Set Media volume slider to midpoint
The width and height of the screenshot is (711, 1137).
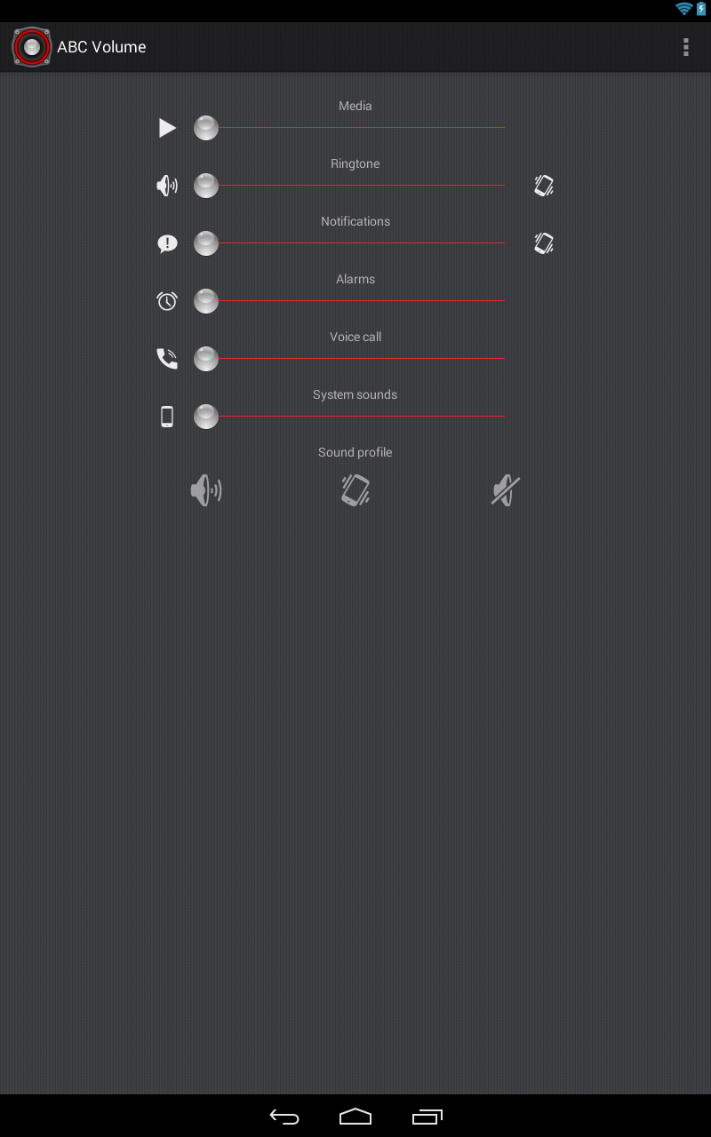point(355,128)
